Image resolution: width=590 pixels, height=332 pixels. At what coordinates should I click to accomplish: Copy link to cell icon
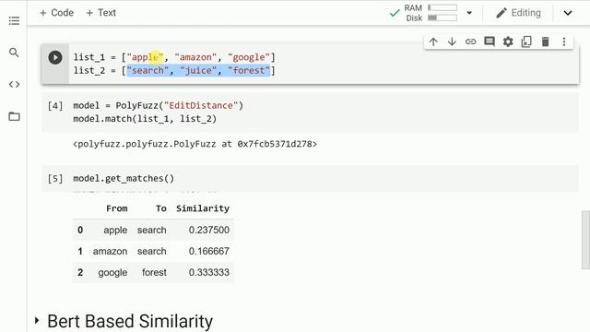[470, 41]
